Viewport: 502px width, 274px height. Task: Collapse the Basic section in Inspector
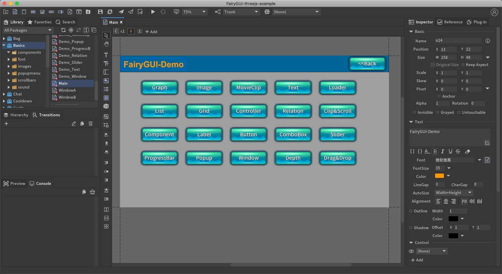click(x=411, y=32)
